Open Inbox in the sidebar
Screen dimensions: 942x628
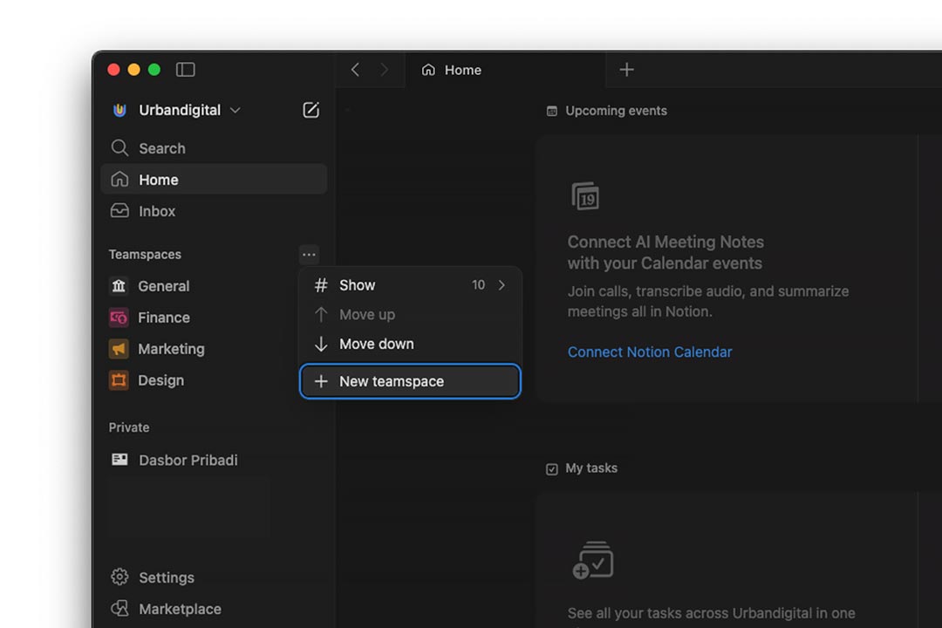pos(214,211)
